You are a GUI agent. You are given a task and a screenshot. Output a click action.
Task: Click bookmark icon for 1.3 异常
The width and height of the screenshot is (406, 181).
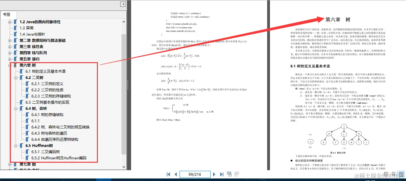[x=16, y=28]
